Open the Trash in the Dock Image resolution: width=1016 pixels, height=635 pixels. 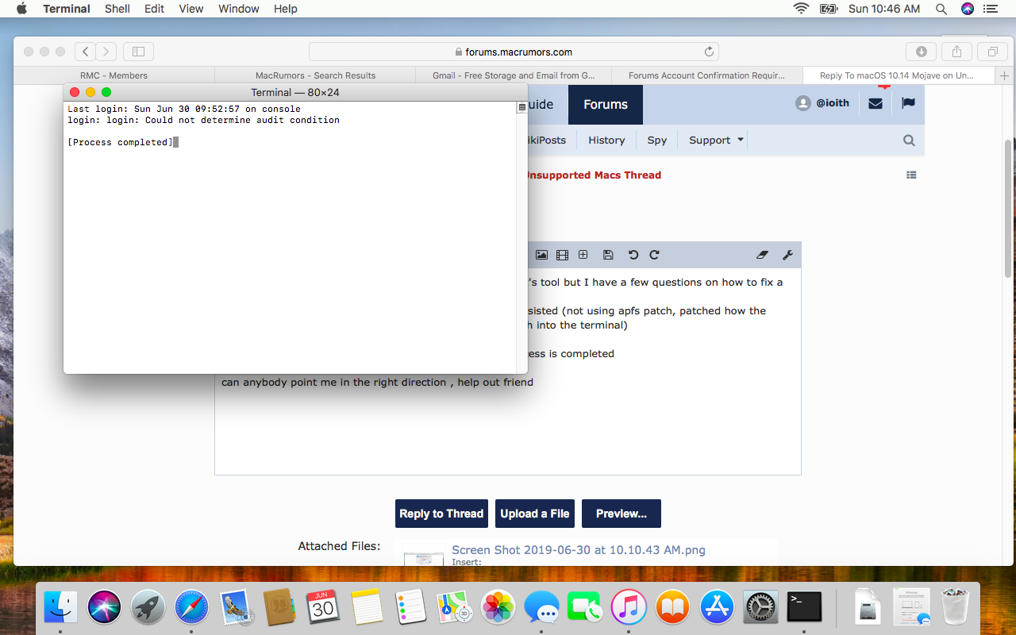click(956, 607)
